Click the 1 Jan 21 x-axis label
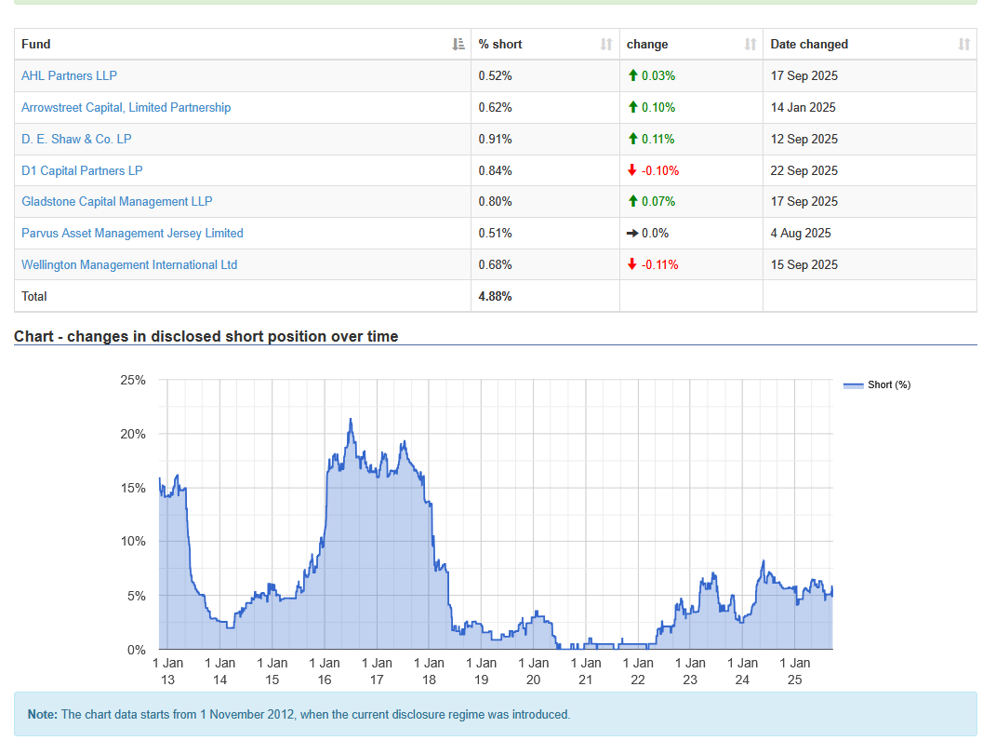 coord(586,671)
